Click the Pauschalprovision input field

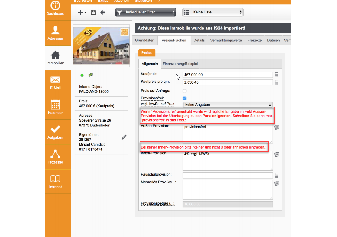[x=227, y=175]
